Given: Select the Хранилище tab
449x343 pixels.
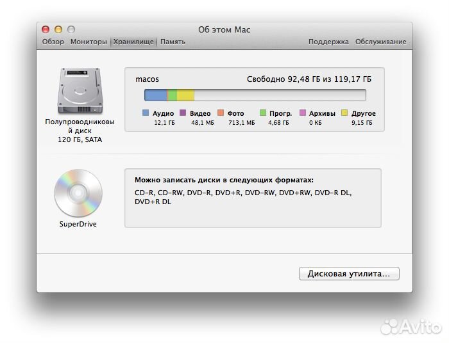Looking at the screenshot, I should tap(133, 42).
